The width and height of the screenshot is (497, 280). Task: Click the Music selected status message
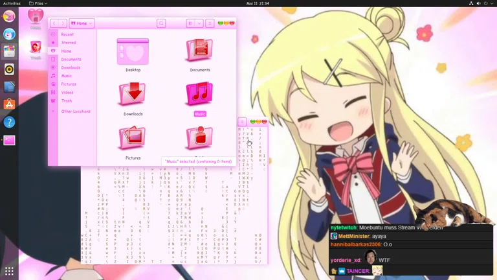pyautogui.click(x=199, y=161)
